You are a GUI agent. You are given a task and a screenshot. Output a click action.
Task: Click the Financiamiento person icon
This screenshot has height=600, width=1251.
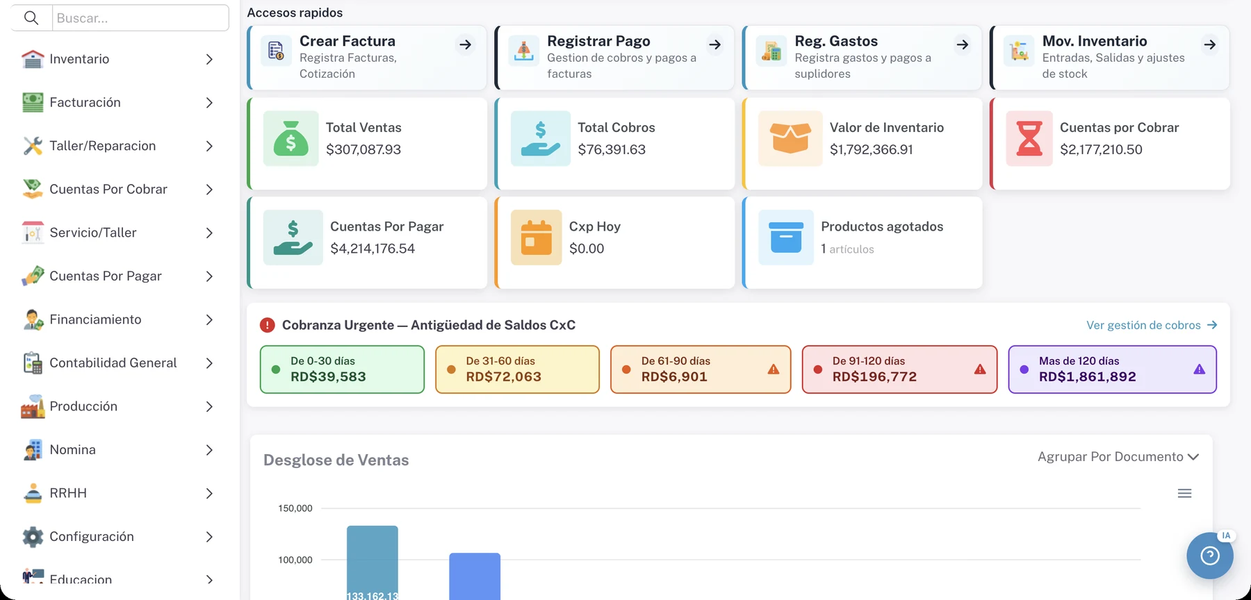coord(33,319)
